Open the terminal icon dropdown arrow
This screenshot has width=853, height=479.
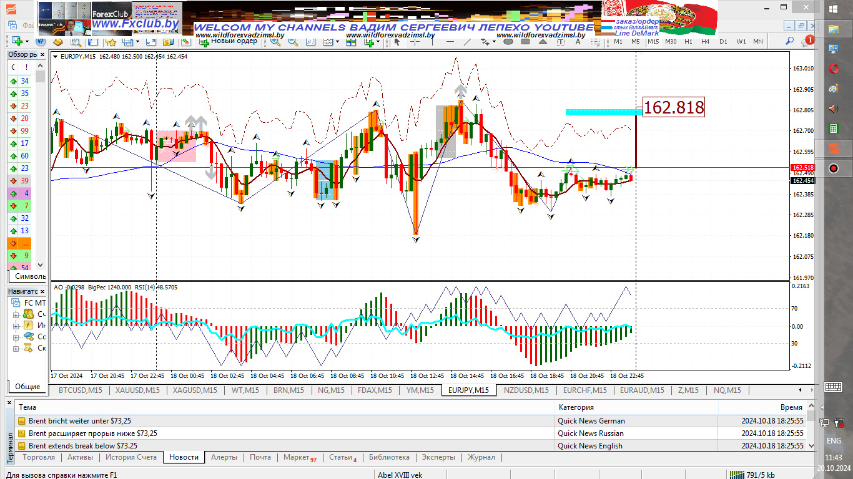[x=137, y=42]
